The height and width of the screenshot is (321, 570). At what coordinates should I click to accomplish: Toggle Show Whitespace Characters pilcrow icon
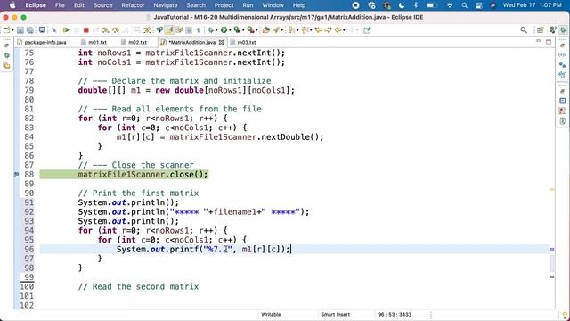[199, 30]
